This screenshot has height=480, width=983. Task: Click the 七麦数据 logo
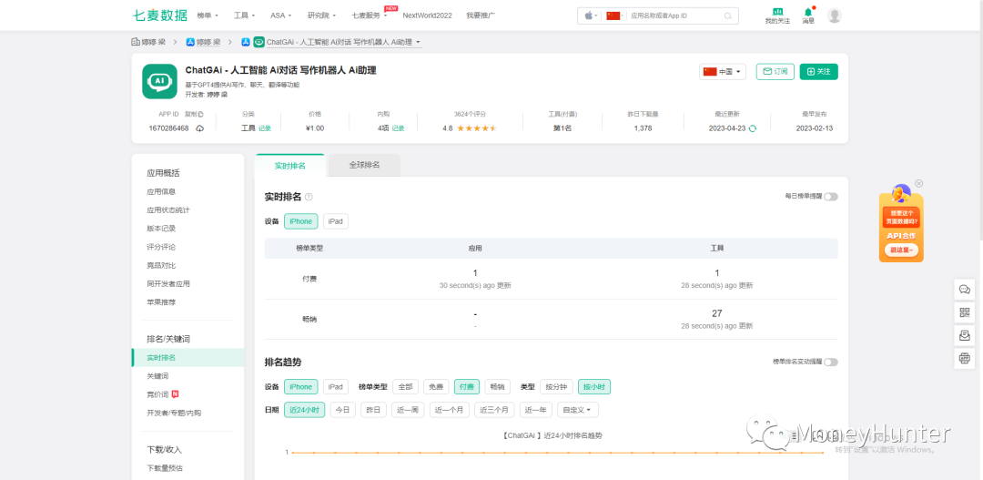(159, 15)
